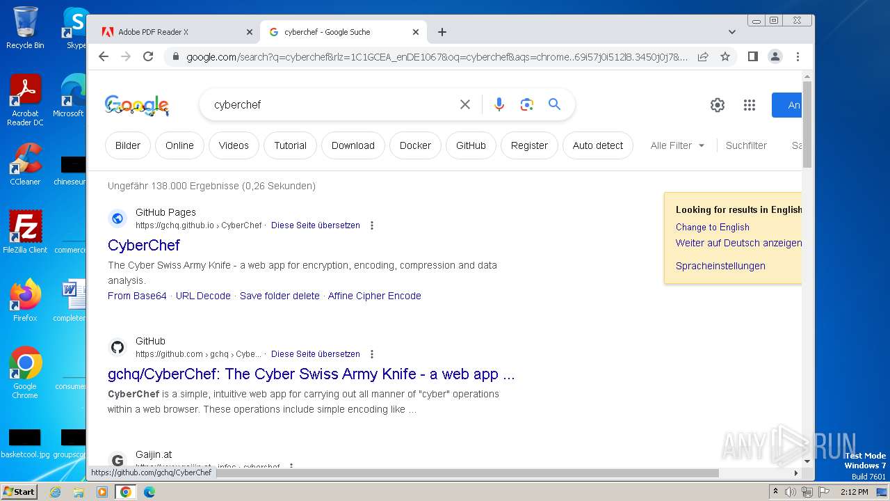The height and width of the screenshot is (501, 890).
Task: Search by image with Google Lens icon
Action: tap(527, 104)
